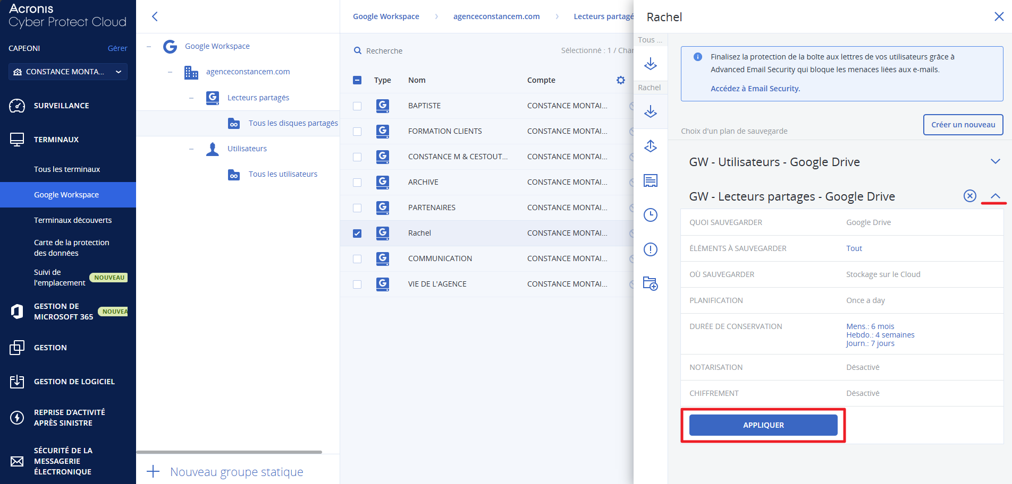Open the Terminaux monitor icon
1012x484 pixels.
pos(17,140)
